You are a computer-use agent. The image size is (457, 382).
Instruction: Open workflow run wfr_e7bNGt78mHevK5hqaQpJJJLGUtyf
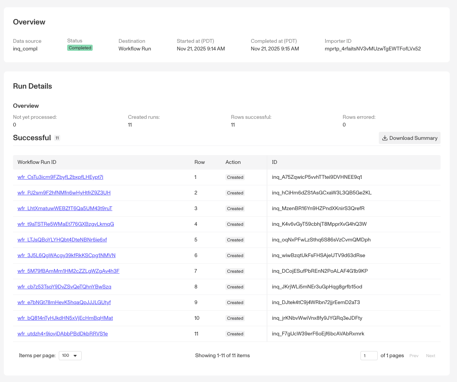(64, 302)
